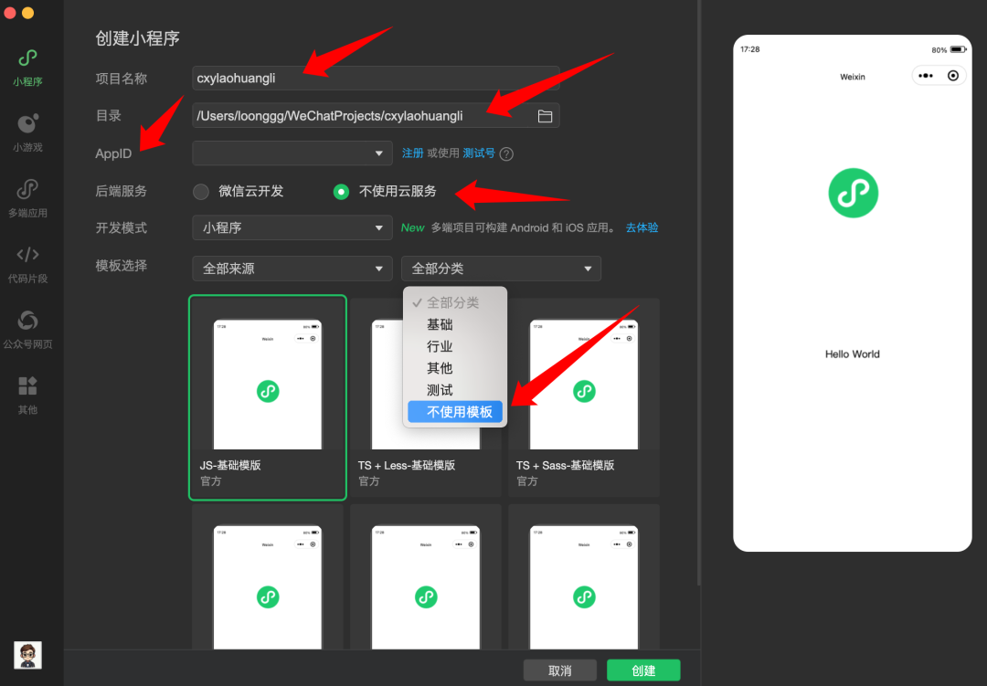The image size is (987, 686).
Task: Click the 取消 button
Action: point(559,670)
